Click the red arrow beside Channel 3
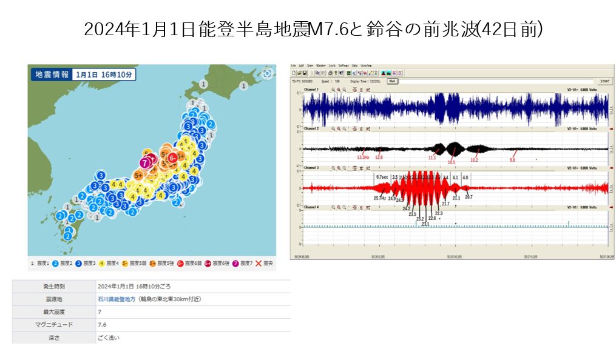Screen dimensions: 616x346 (x=611, y=167)
